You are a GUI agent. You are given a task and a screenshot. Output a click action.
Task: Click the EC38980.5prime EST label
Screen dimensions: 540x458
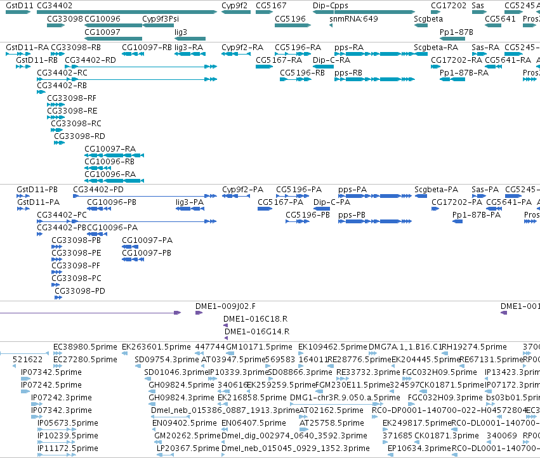pos(86,347)
